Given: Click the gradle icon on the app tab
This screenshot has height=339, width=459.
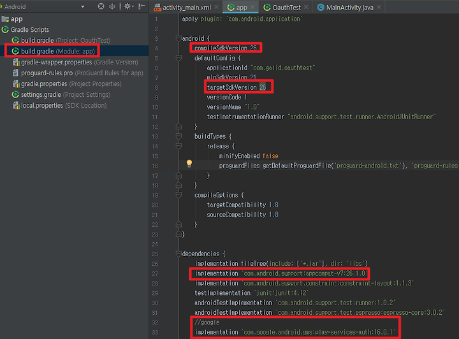Looking at the screenshot, I should (x=231, y=7).
